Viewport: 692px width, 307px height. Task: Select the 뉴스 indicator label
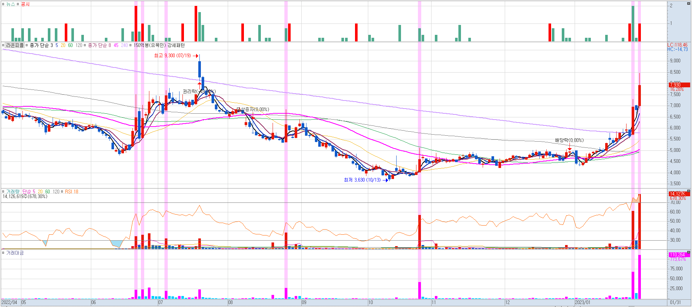[11, 4]
